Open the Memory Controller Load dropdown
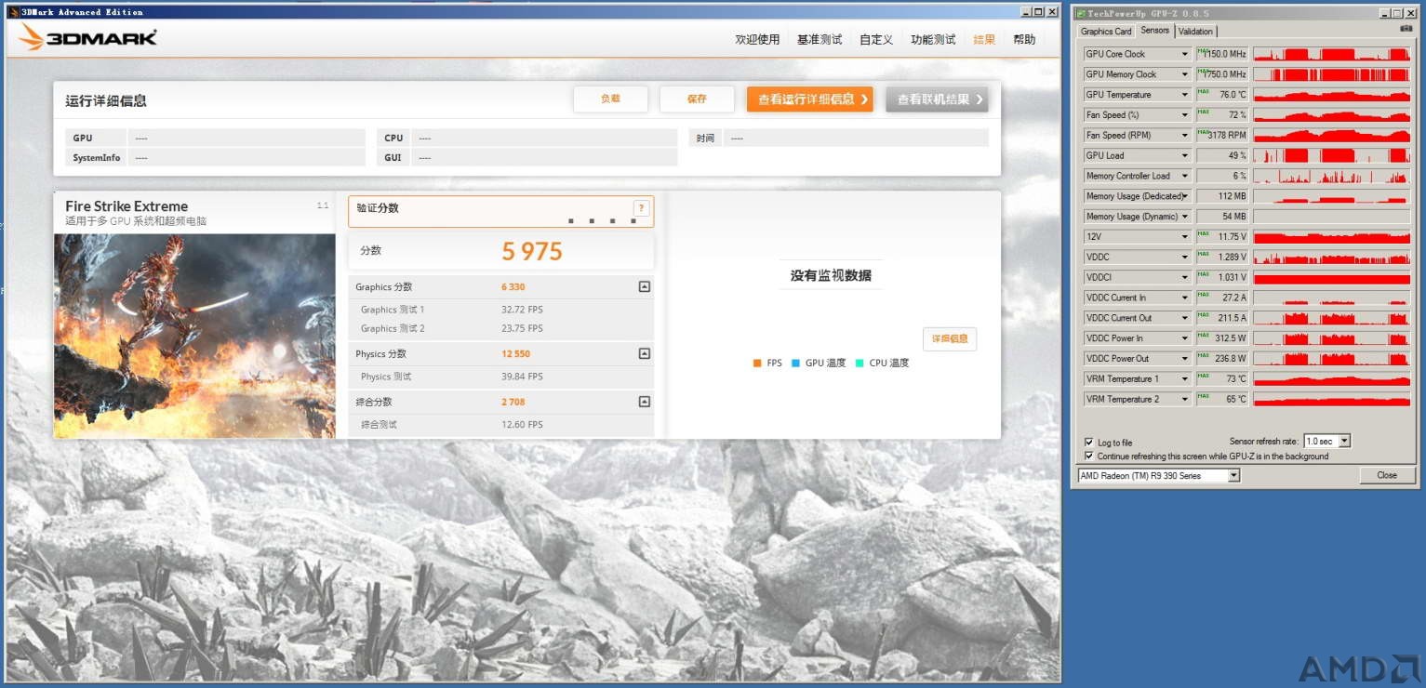This screenshot has width=1426, height=688. point(1184,176)
